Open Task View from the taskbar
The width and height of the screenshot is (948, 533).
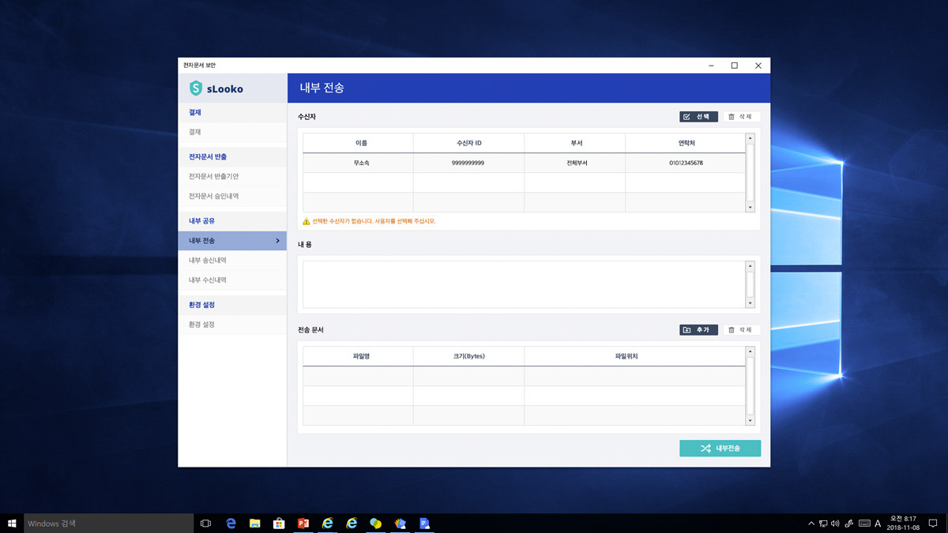205,524
